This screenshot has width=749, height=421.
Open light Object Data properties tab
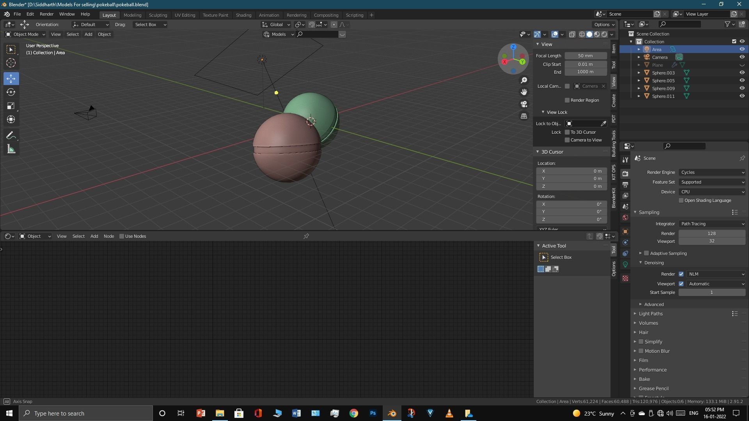click(x=625, y=264)
